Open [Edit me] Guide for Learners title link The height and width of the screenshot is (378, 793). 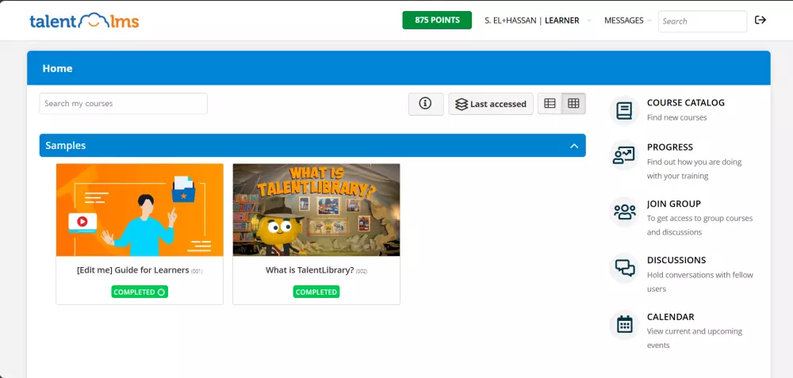(133, 270)
